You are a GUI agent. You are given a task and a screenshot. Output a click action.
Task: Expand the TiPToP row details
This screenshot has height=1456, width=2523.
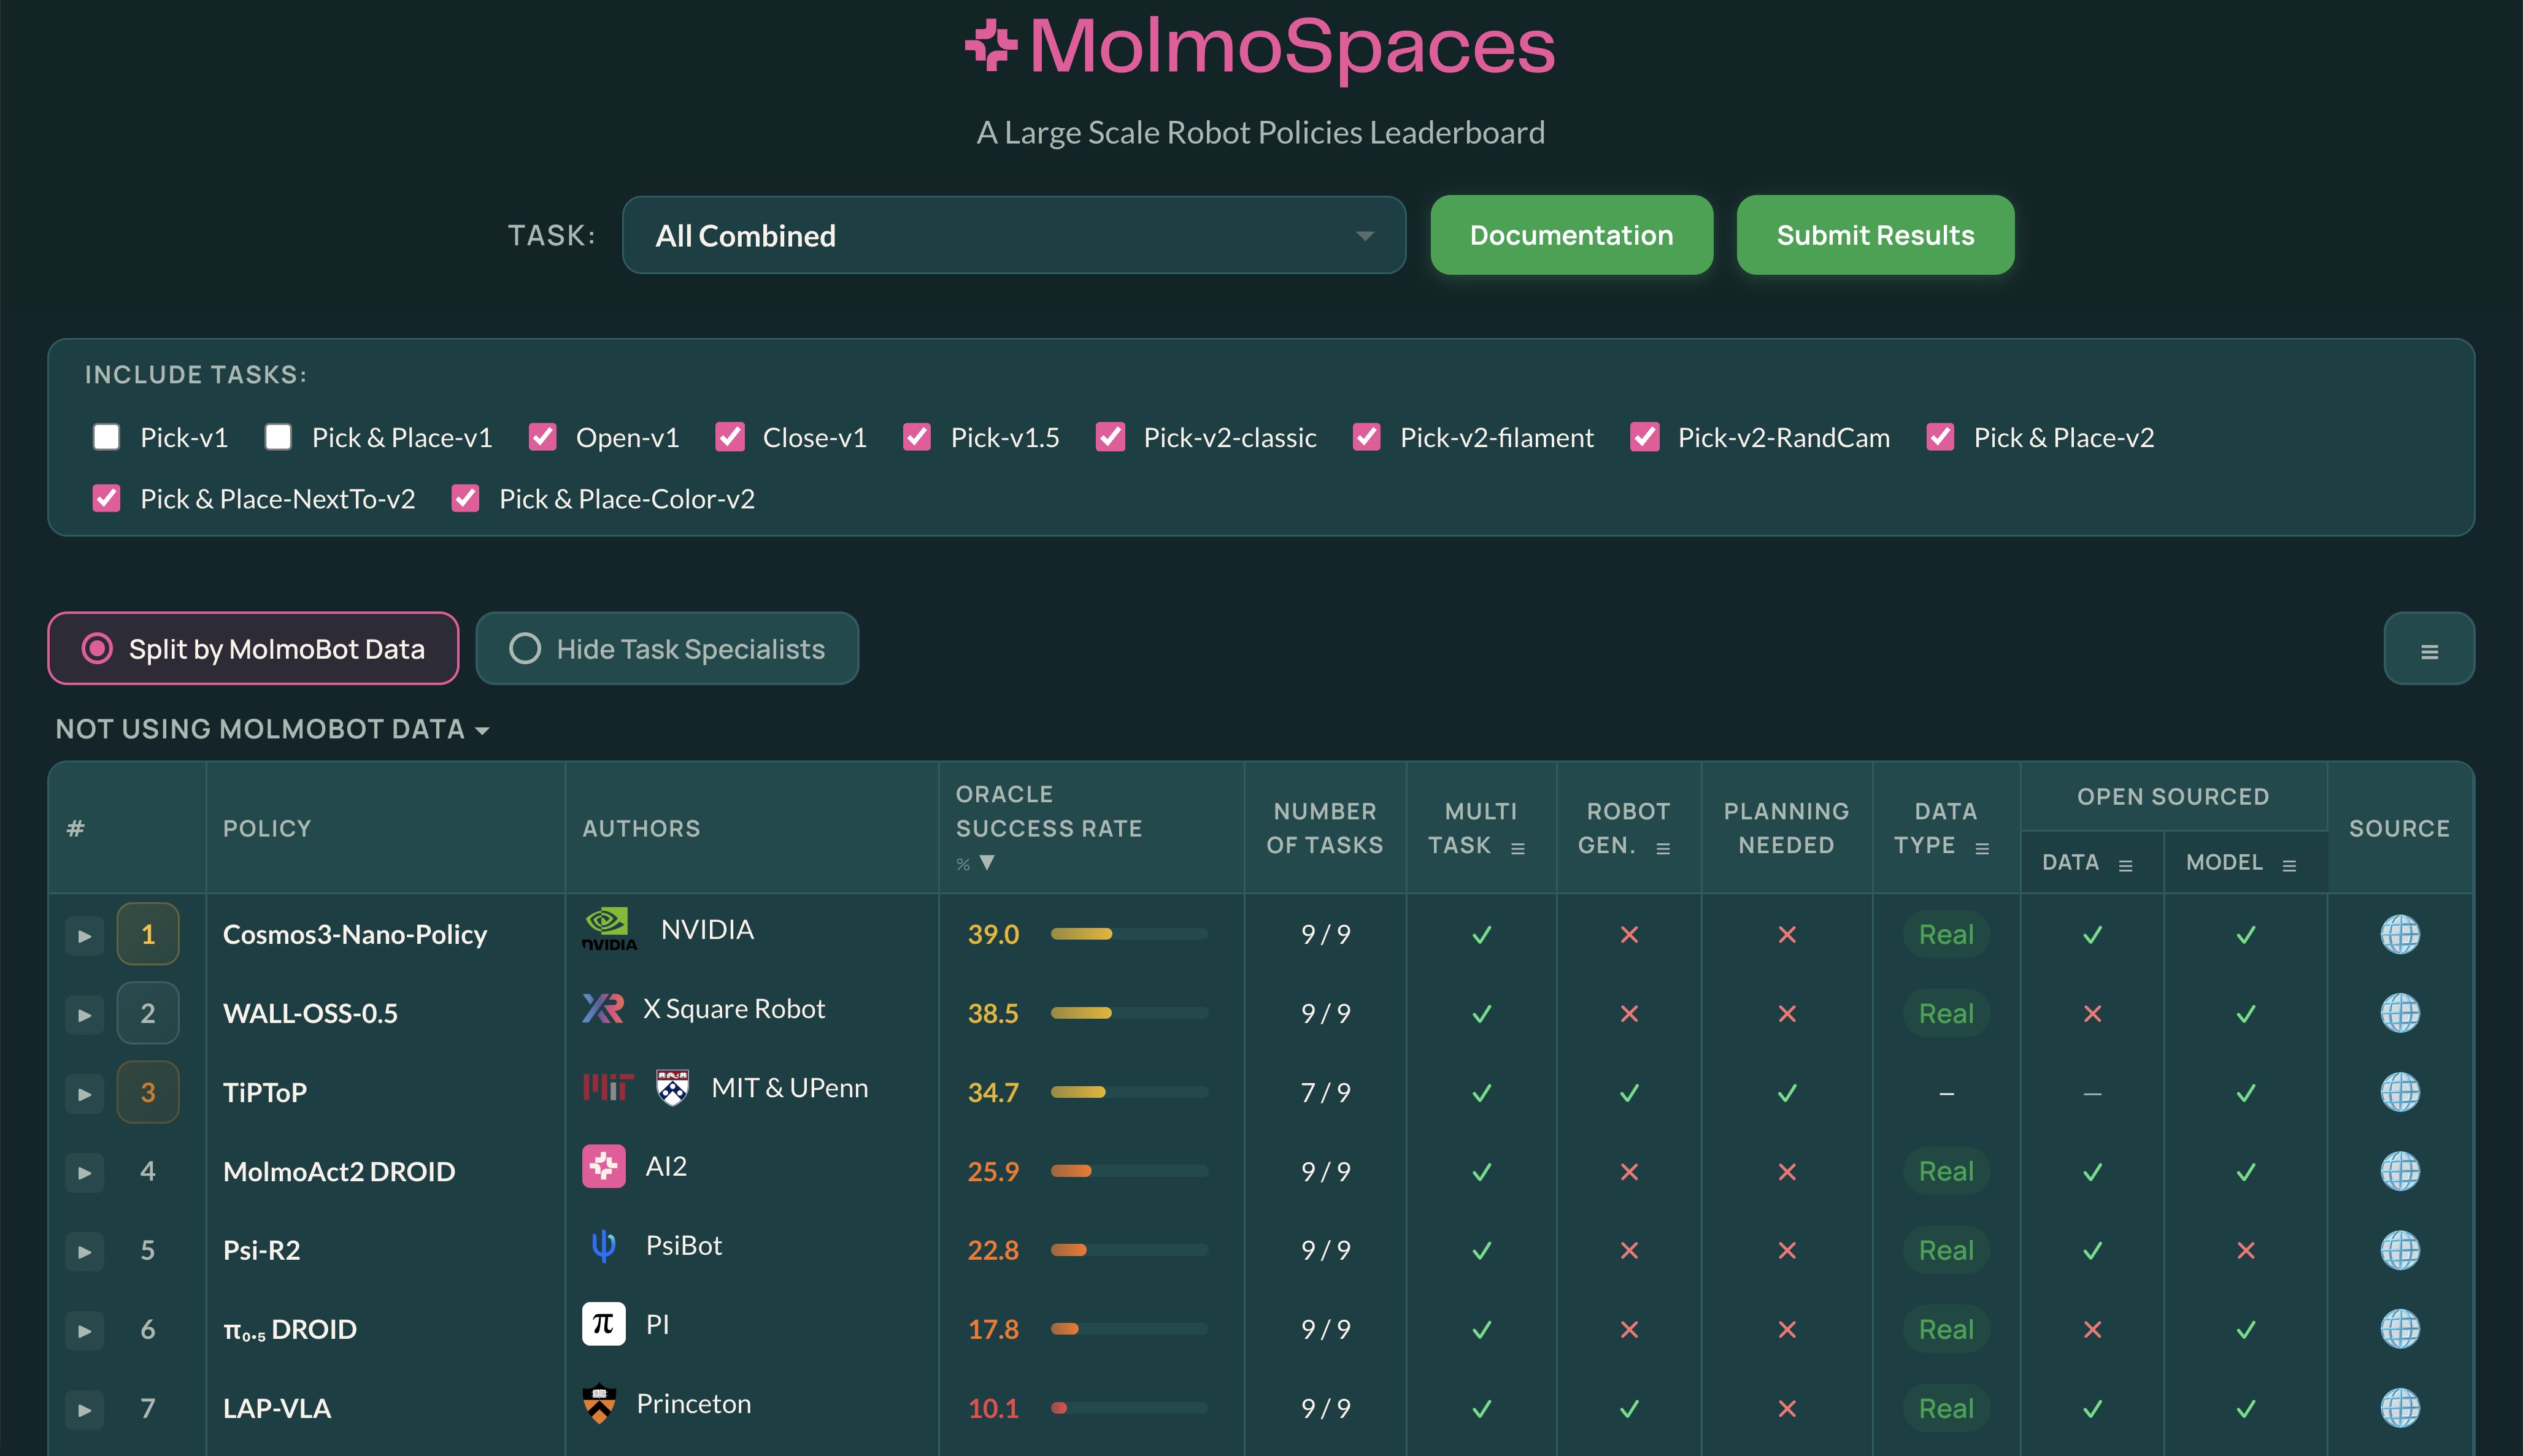click(85, 1094)
